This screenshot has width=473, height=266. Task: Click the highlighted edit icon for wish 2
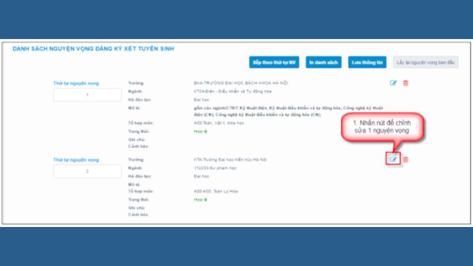tap(393, 159)
